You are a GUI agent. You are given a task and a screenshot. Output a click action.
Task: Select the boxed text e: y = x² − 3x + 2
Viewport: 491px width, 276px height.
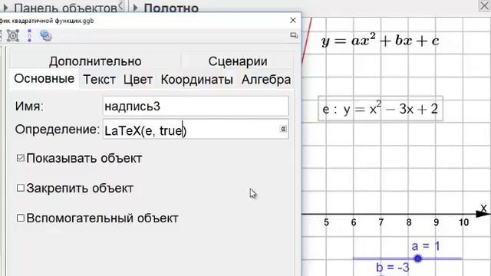coord(381,109)
